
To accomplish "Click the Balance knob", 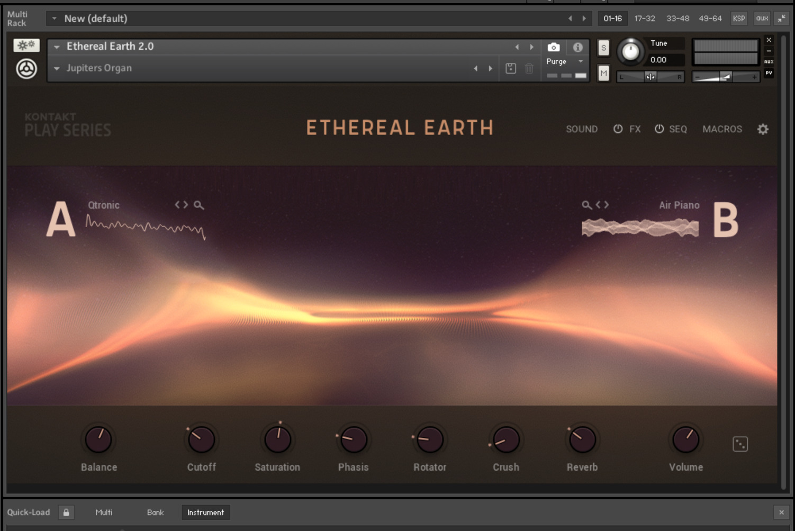I will click(x=98, y=439).
